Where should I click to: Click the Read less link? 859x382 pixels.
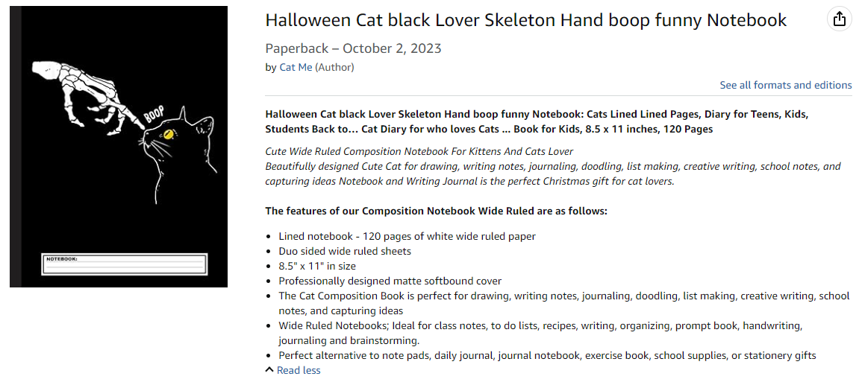299,370
